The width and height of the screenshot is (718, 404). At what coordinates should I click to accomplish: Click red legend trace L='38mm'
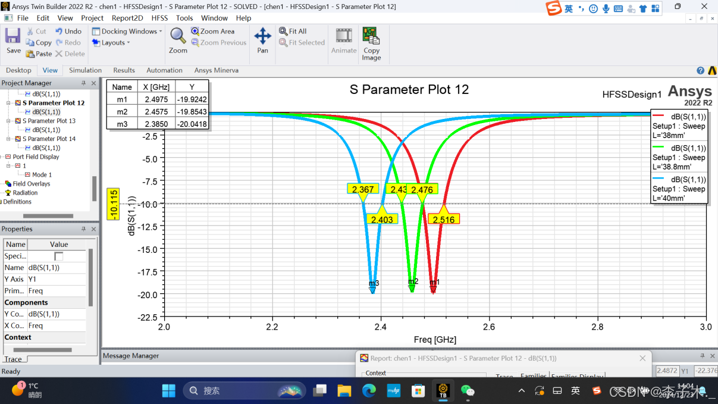click(x=679, y=126)
